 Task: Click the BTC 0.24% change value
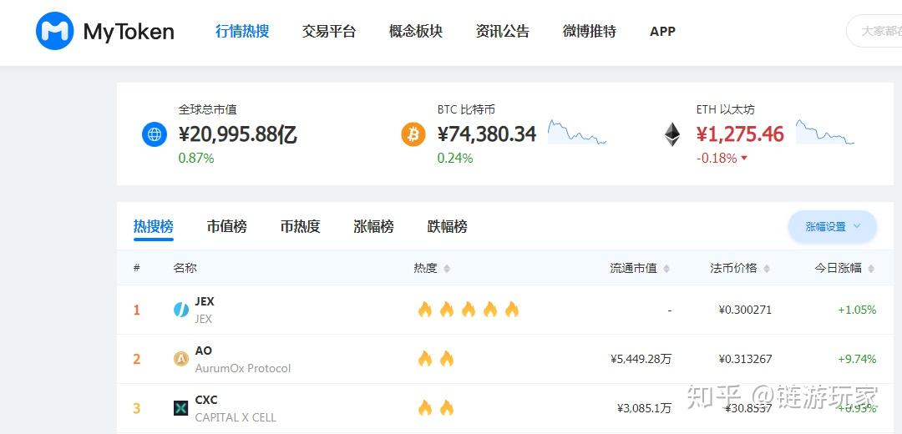click(455, 158)
